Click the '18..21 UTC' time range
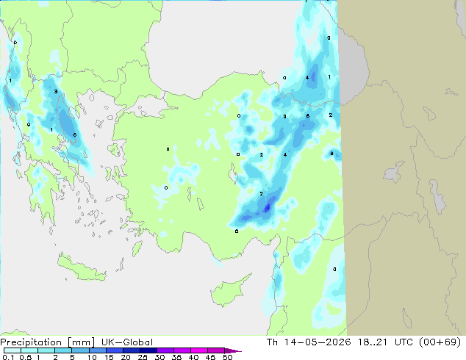The height and width of the screenshot is (360, 466). tap(385, 342)
